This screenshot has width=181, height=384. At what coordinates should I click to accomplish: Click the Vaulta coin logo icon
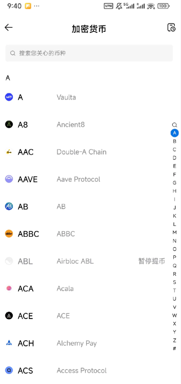pos(9,97)
